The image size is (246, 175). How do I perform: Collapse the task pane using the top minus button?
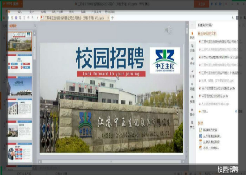click(192, 25)
